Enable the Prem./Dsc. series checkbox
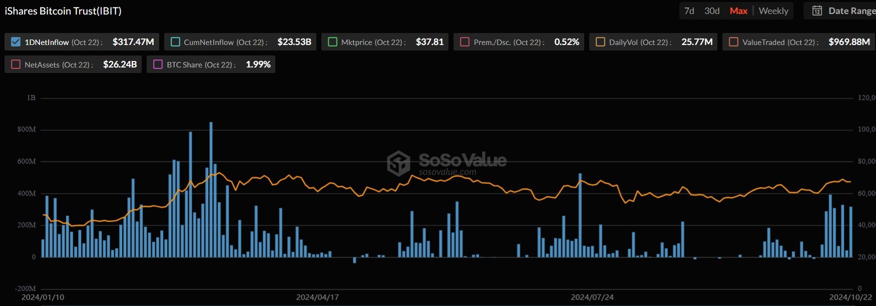The image size is (876, 306). (x=465, y=42)
